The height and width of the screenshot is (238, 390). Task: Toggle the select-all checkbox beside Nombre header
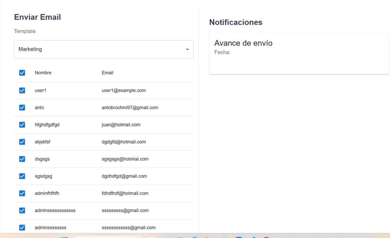22,73
